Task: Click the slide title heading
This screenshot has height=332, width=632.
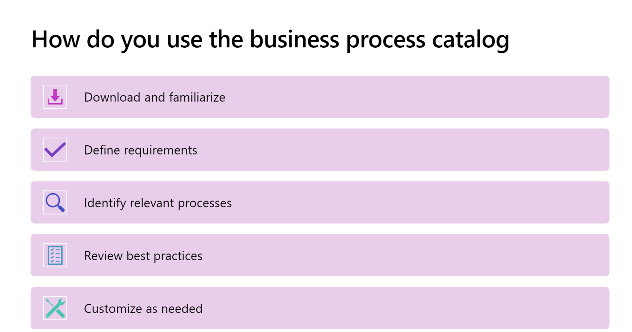Action: click(270, 39)
